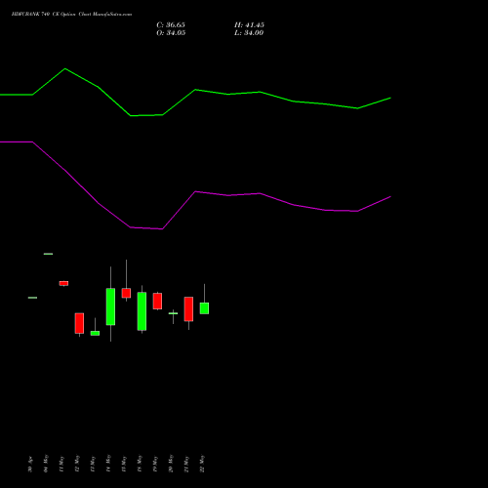Click the 15 May date axis label

[124, 464]
